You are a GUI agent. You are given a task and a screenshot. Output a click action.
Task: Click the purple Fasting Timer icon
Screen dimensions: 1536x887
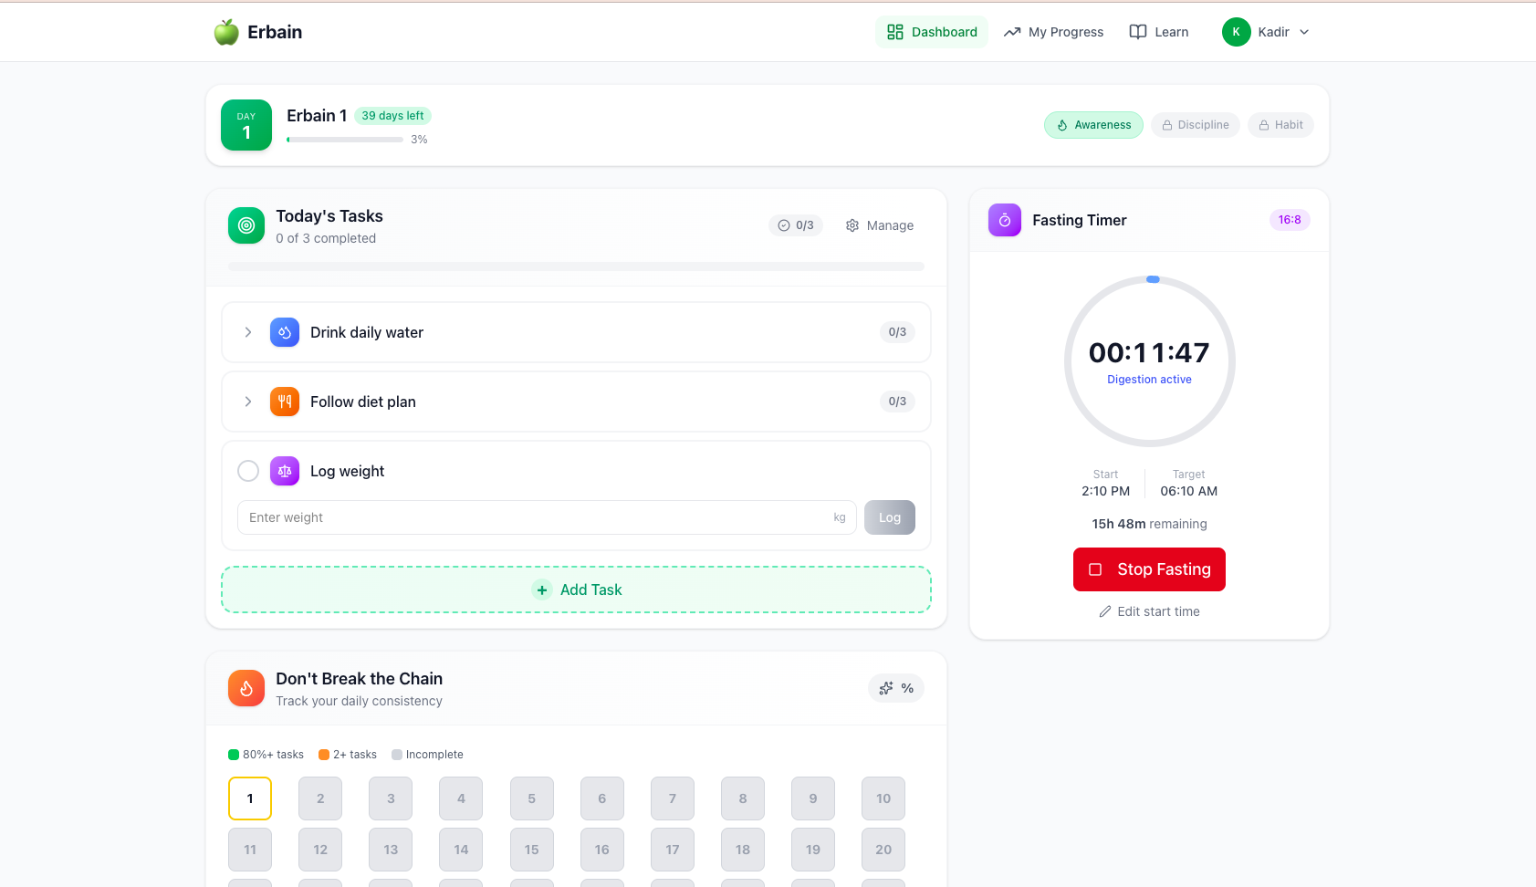pos(1004,220)
